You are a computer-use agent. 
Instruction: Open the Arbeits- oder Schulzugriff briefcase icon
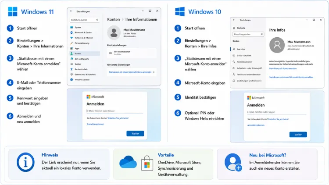pyautogui.click(x=234, y=68)
